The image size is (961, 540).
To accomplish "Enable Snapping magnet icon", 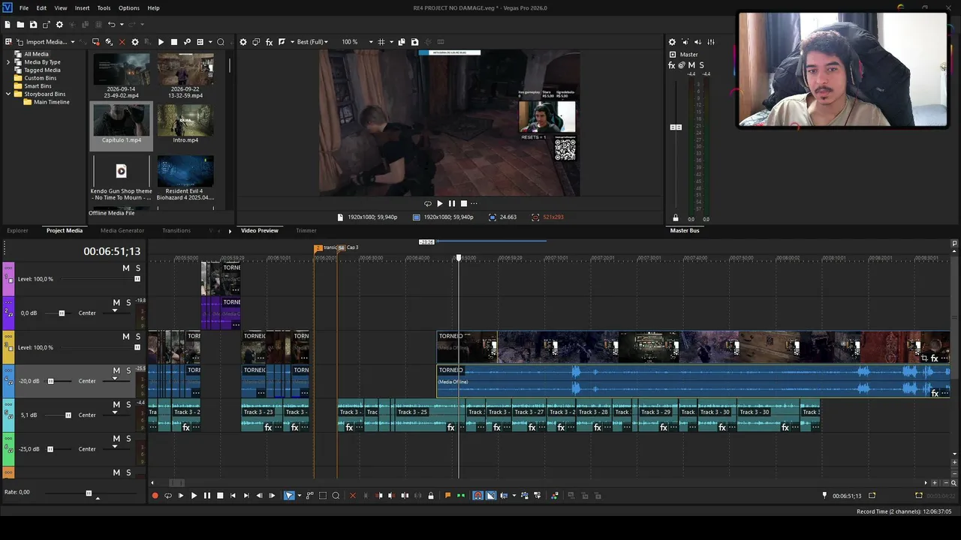I will [x=477, y=496].
